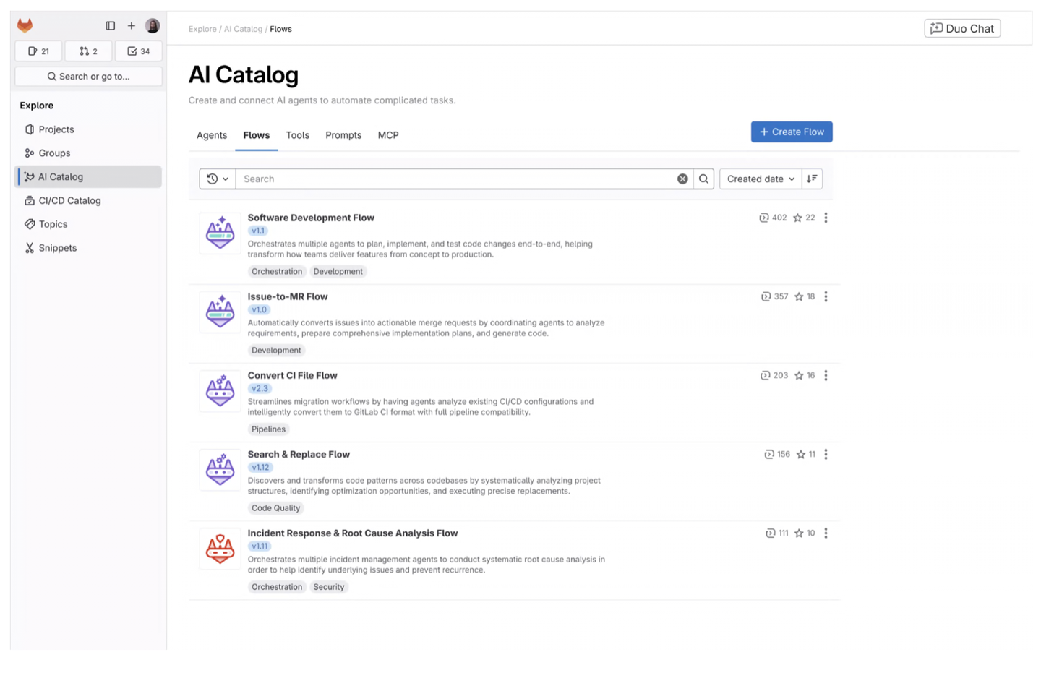Click the v1.12 version badge
The height and width of the screenshot is (673, 1041).
tap(260, 468)
